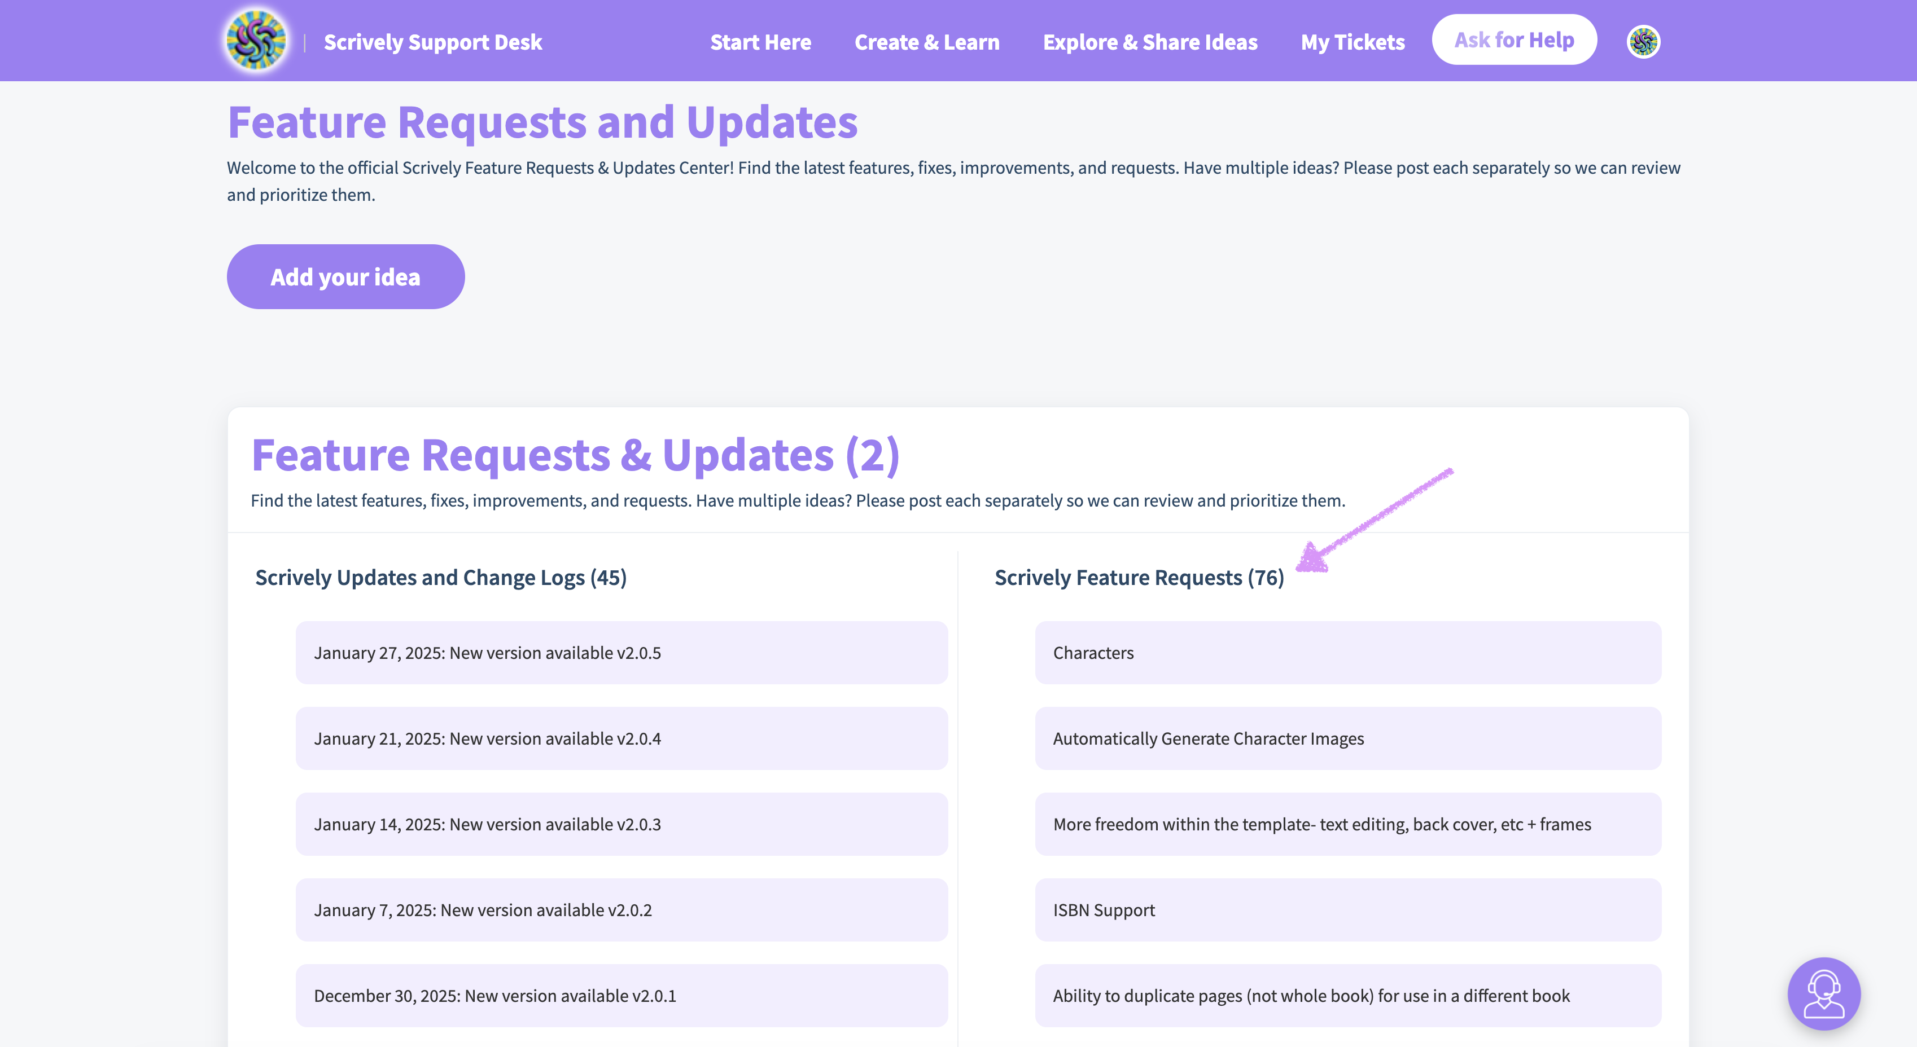Go to Start Here menu
The width and height of the screenshot is (1917, 1047).
point(760,42)
